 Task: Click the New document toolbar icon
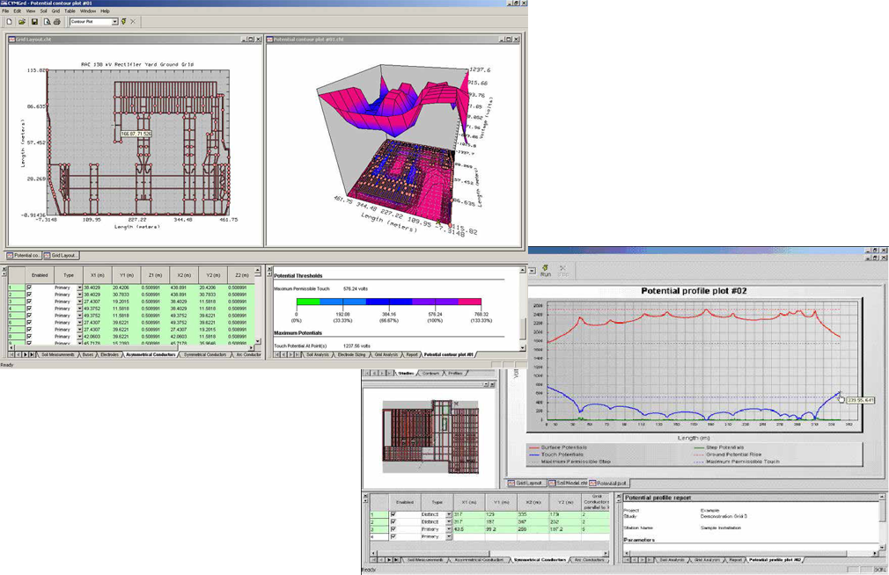[x=9, y=21]
